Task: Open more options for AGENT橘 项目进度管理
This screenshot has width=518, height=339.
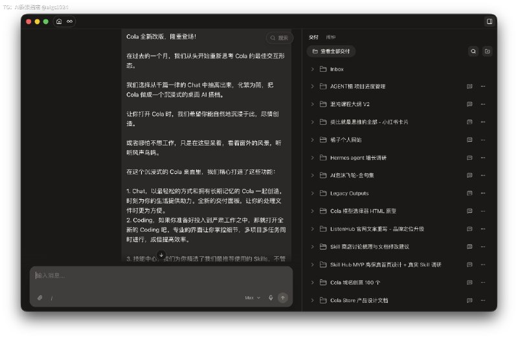Action: pos(483,87)
